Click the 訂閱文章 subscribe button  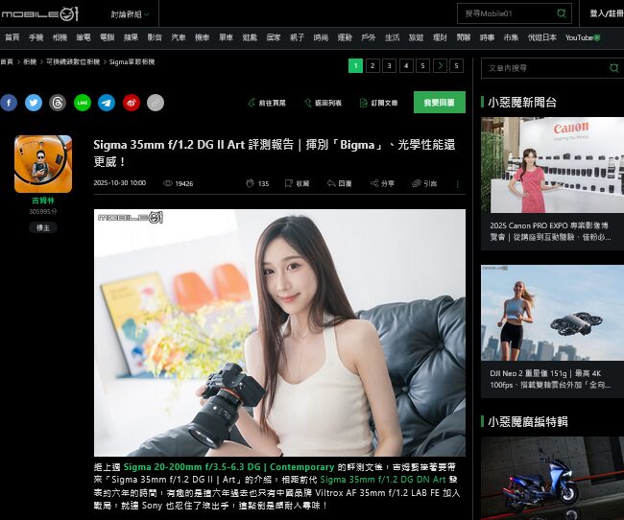[377, 103]
